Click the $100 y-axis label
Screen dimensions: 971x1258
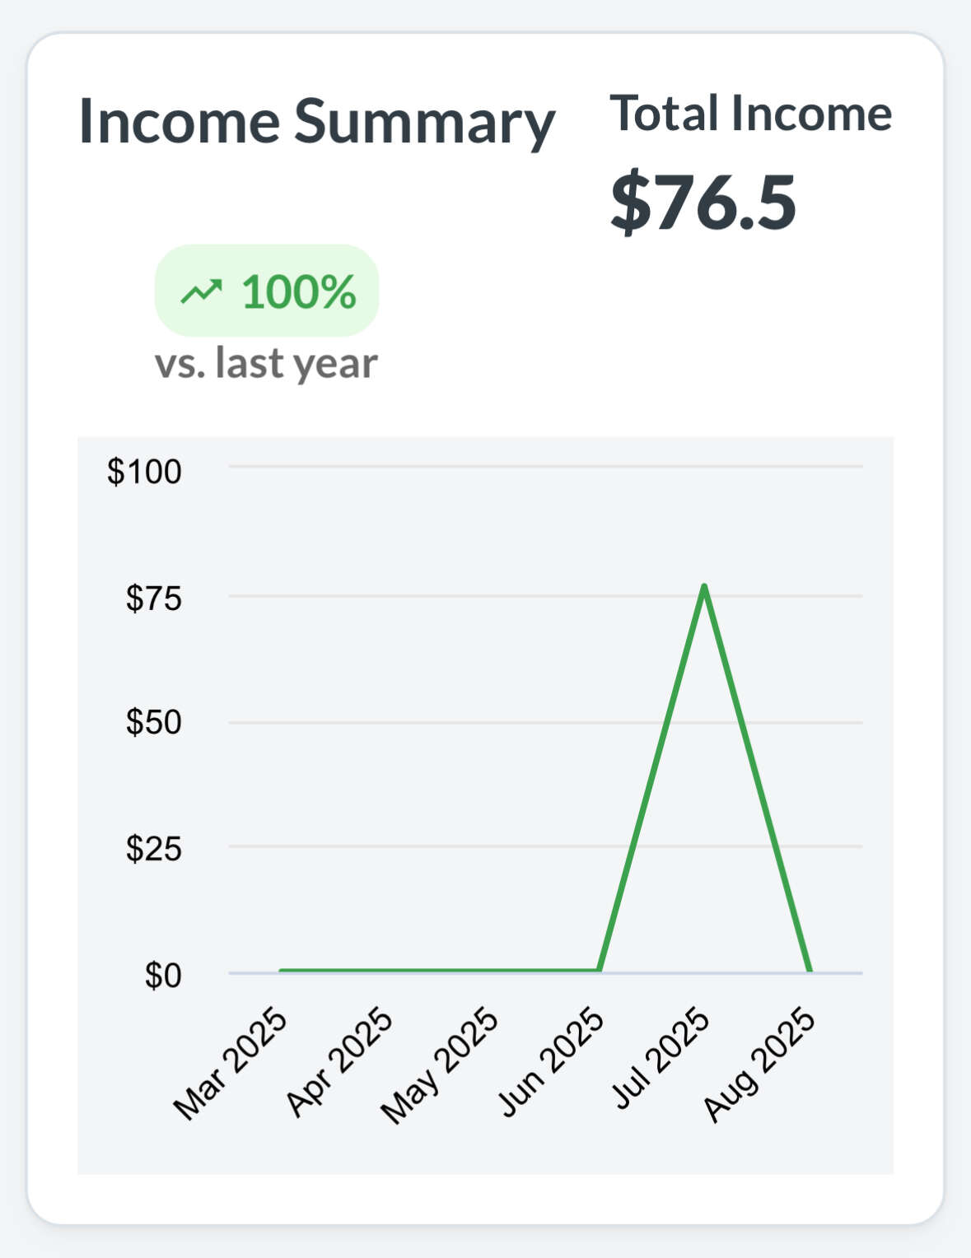tap(144, 472)
